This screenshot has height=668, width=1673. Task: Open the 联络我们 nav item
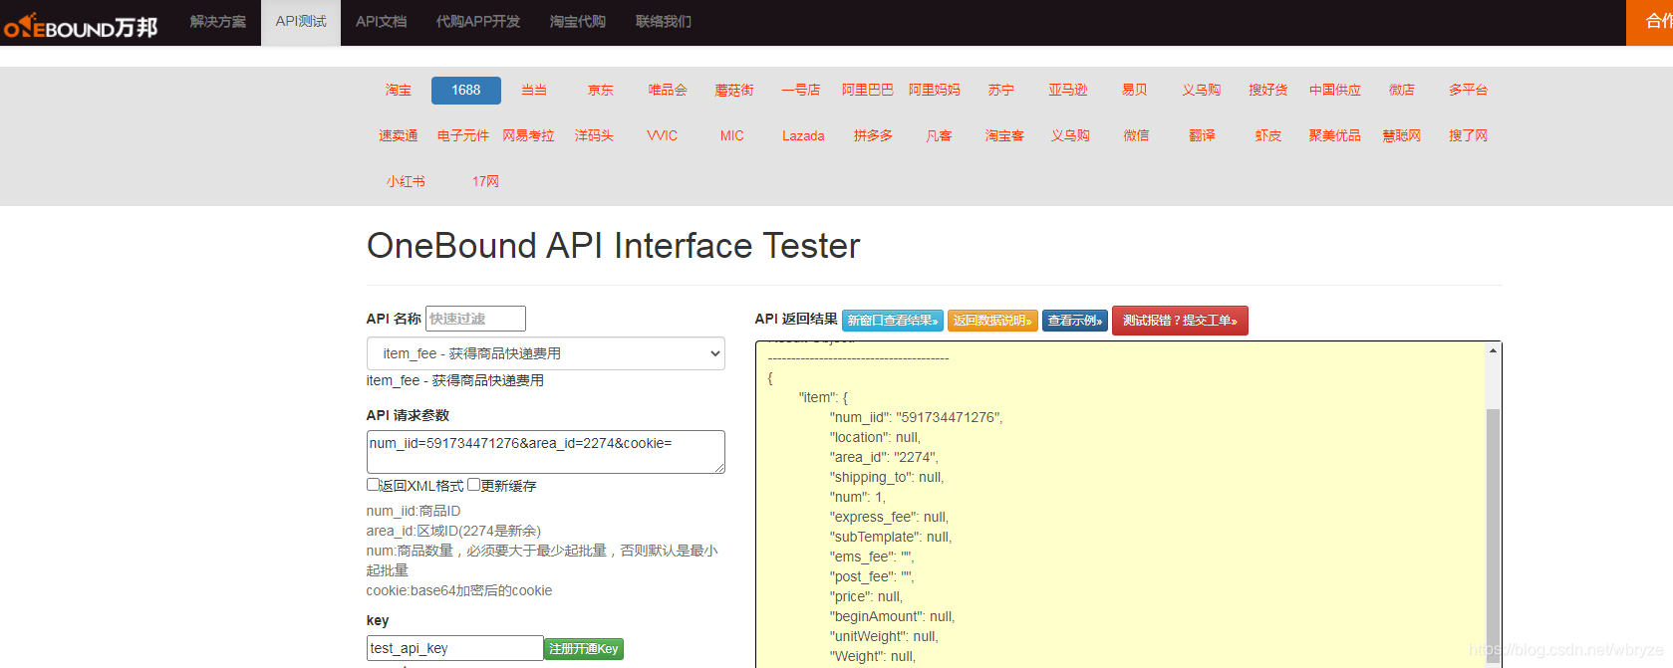point(664,21)
